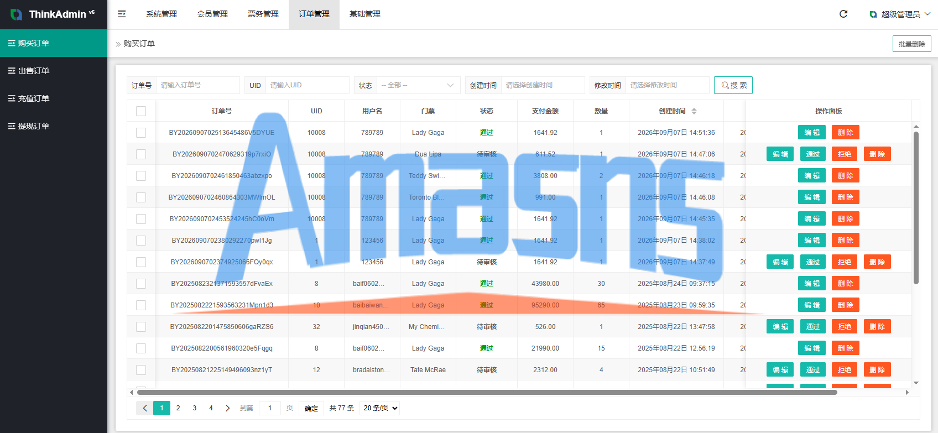Reject the Tate McRae order with 拒绝
Image resolution: width=938 pixels, height=433 pixels.
(845, 370)
